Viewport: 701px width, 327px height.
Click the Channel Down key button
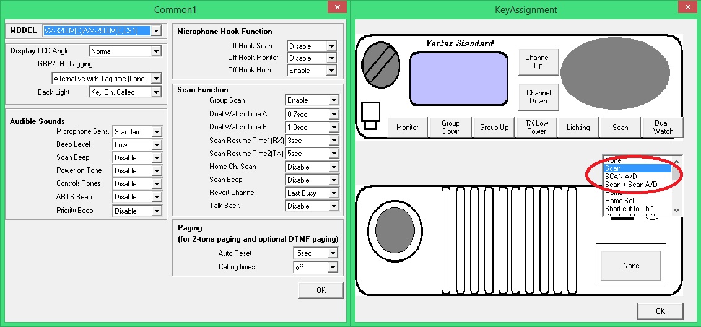tap(538, 97)
